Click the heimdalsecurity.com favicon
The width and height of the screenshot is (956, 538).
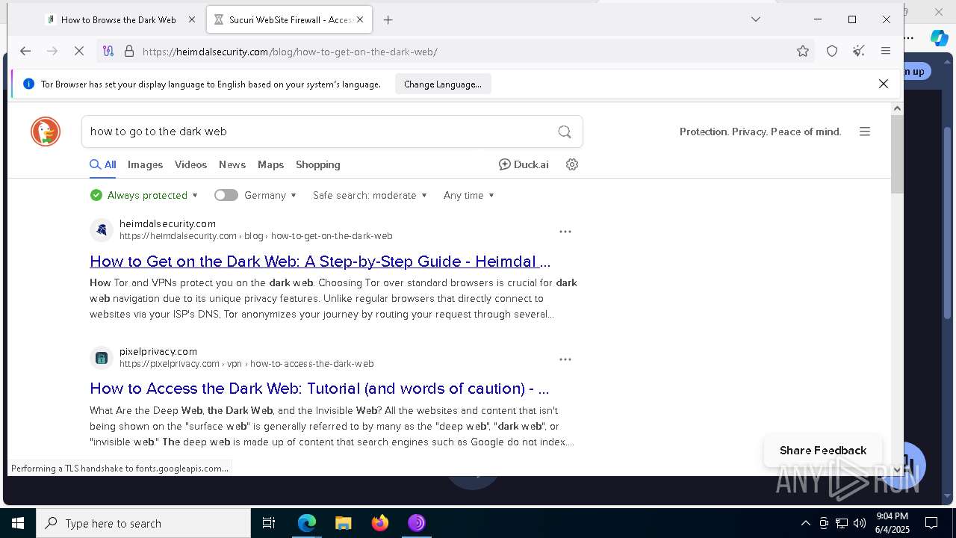102,230
